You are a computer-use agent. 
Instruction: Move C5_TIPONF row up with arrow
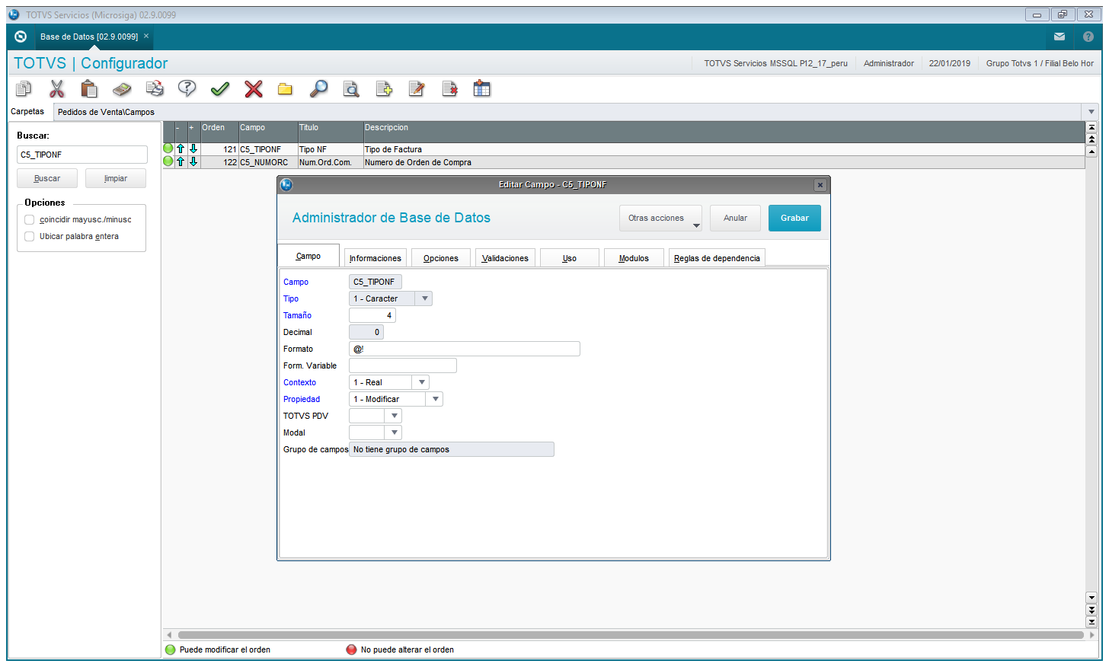point(181,149)
